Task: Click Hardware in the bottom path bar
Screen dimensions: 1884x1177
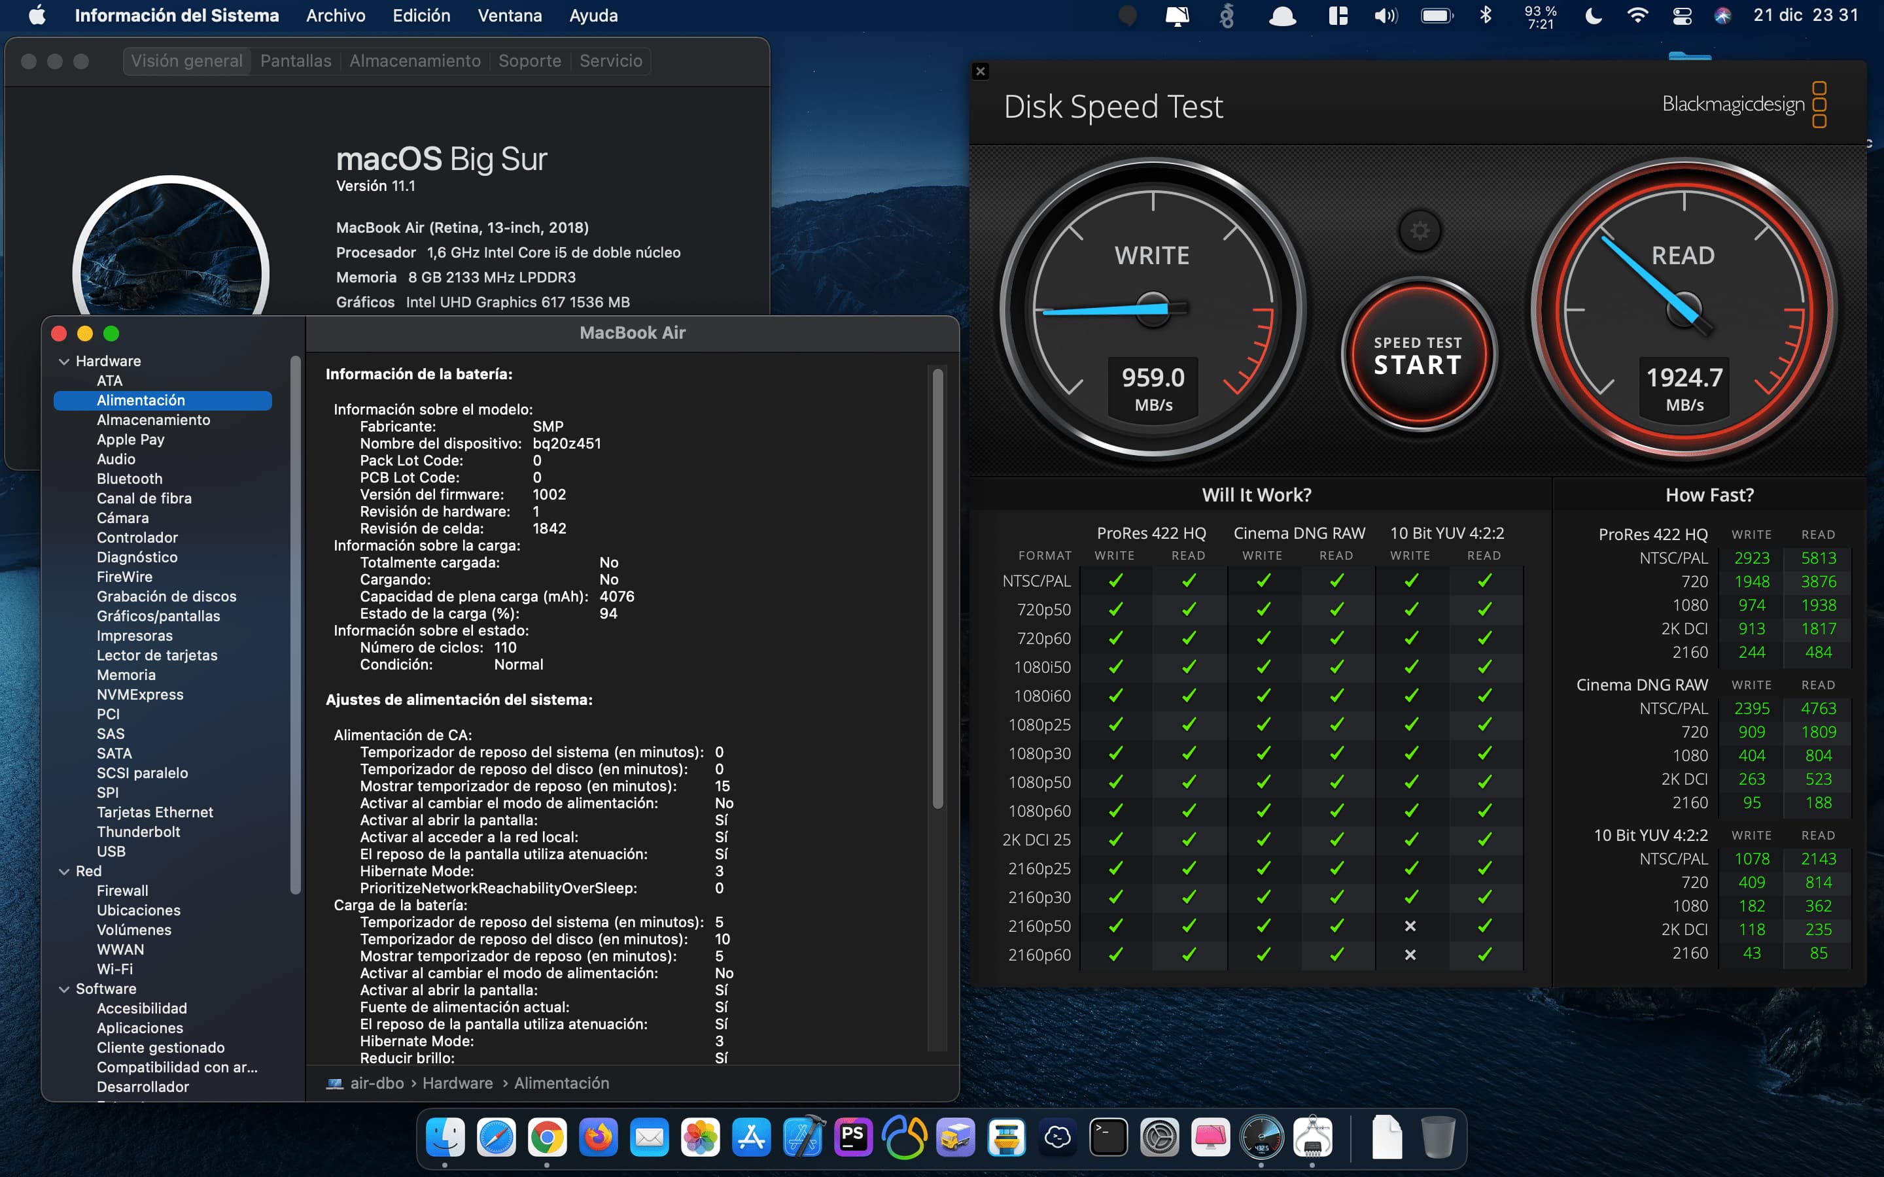Action: 458,1083
